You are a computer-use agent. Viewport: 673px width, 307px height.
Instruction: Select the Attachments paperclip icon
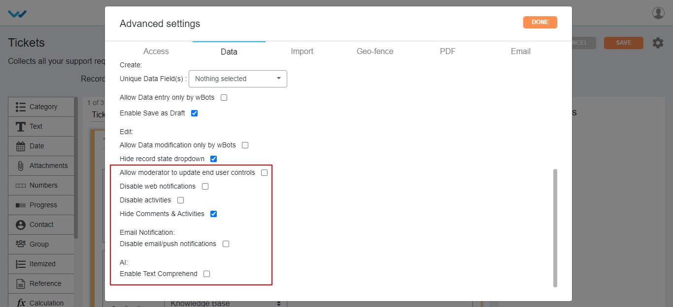click(x=21, y=166)
